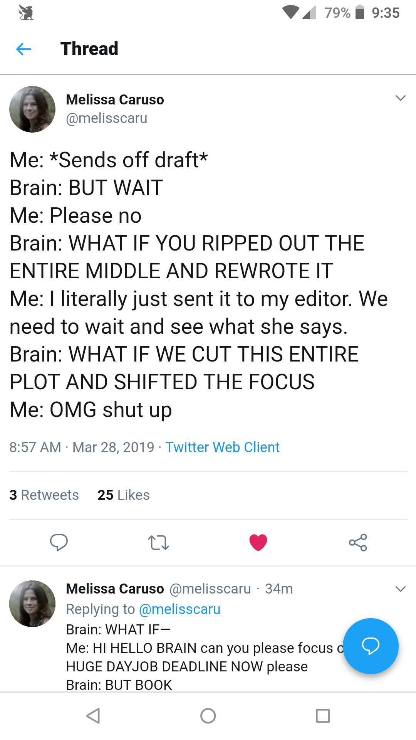Tap Android home circle button

coord(208,716)
